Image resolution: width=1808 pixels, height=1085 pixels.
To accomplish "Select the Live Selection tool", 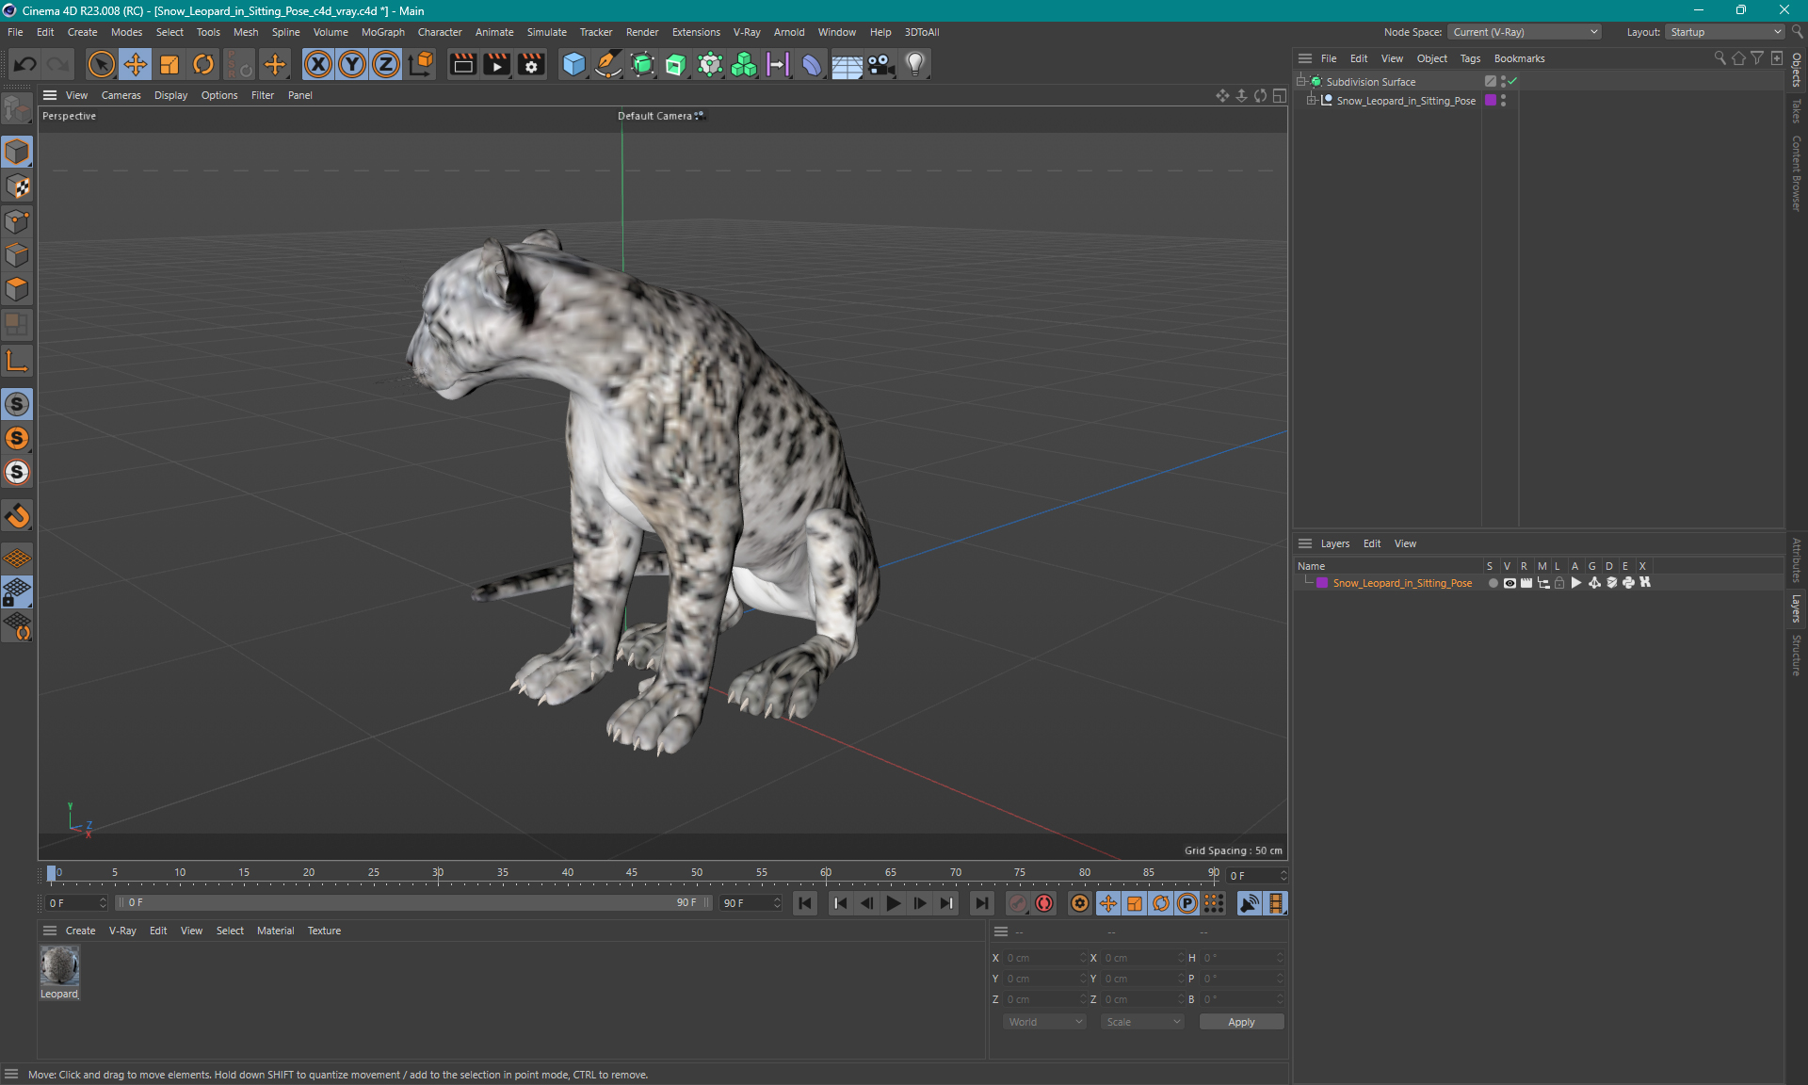I will (x=101, y=64).
